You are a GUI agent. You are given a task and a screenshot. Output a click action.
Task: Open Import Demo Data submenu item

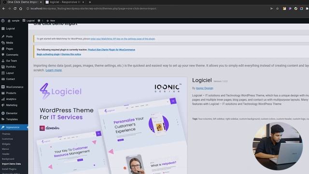(x=11, y=164)
